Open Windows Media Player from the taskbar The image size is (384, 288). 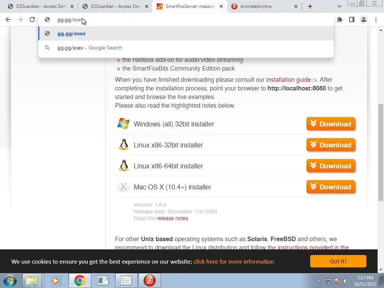[x=55, y=280]
